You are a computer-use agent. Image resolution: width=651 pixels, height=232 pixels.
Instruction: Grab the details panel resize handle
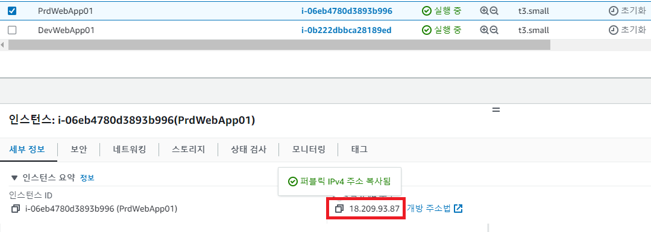click(x=495, y=110)
